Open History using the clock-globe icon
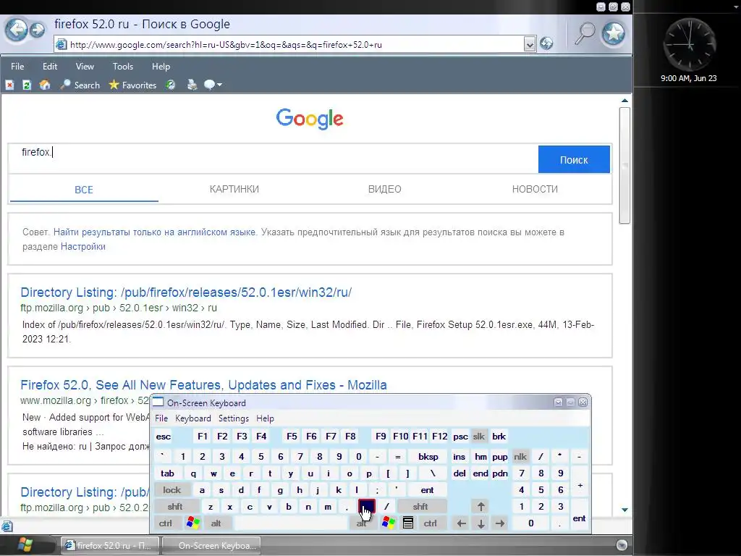The image size is (741, 556). (170, 85)
